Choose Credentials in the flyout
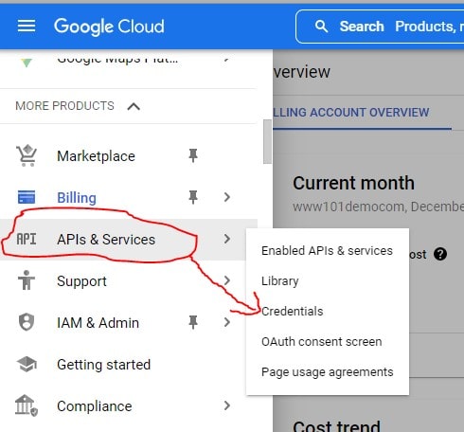The height and width of the screenshot is (432, 464). click(293, 312)
